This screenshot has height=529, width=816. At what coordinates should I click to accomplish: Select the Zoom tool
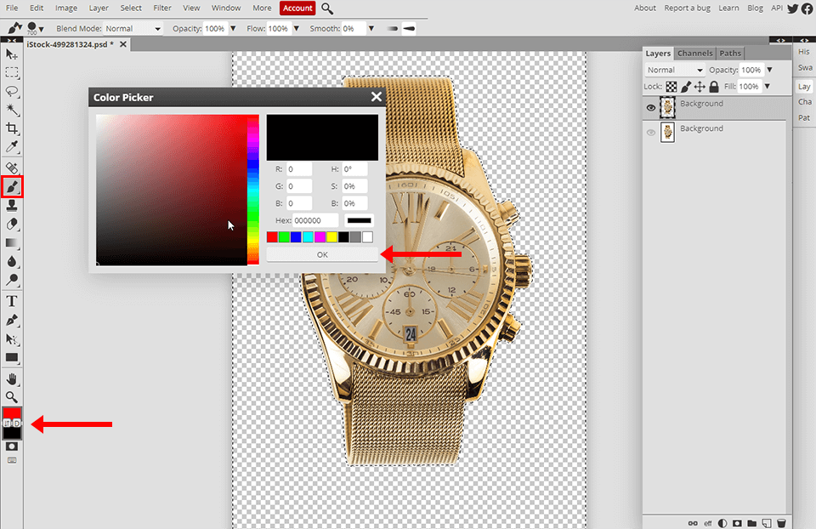(x=12, y=396)
